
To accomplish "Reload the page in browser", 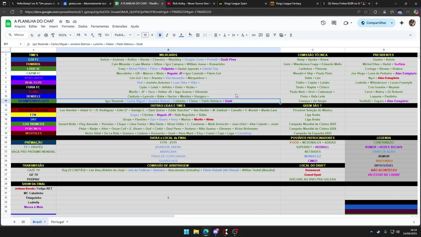I will click(12, 12).
